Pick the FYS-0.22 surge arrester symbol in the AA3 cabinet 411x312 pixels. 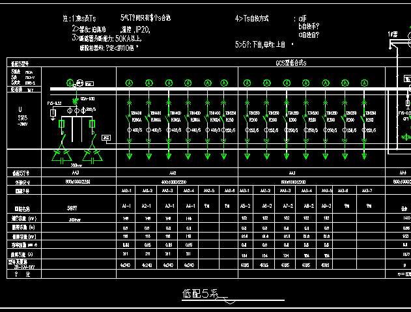coord(53,113)
